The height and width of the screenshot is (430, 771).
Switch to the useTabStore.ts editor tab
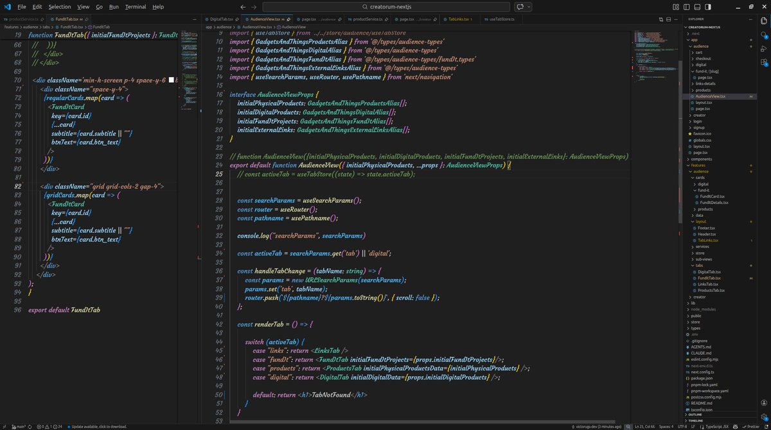502,19
